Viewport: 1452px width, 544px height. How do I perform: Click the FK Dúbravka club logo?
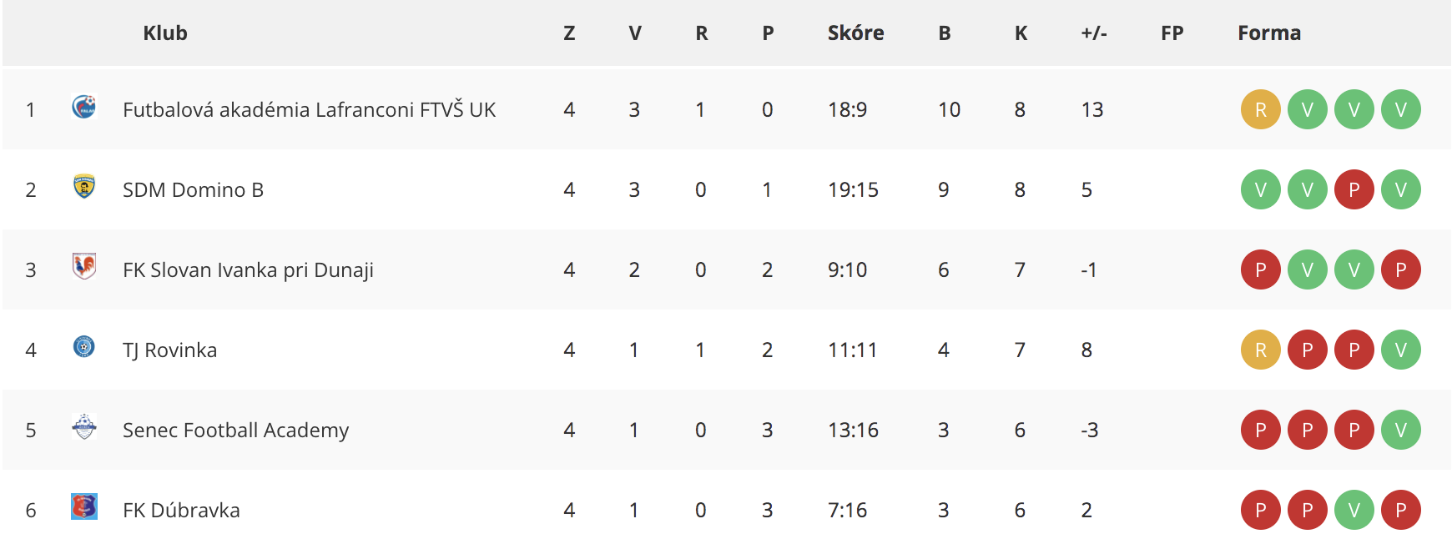(84, 506)
